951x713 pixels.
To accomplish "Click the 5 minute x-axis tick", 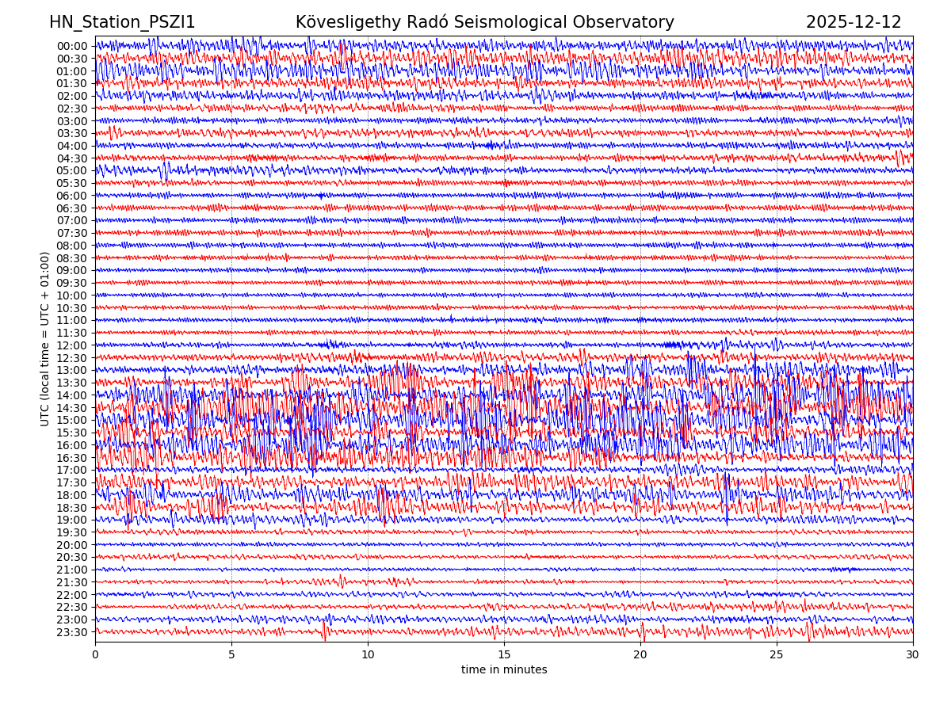I will tap(231, 655).
